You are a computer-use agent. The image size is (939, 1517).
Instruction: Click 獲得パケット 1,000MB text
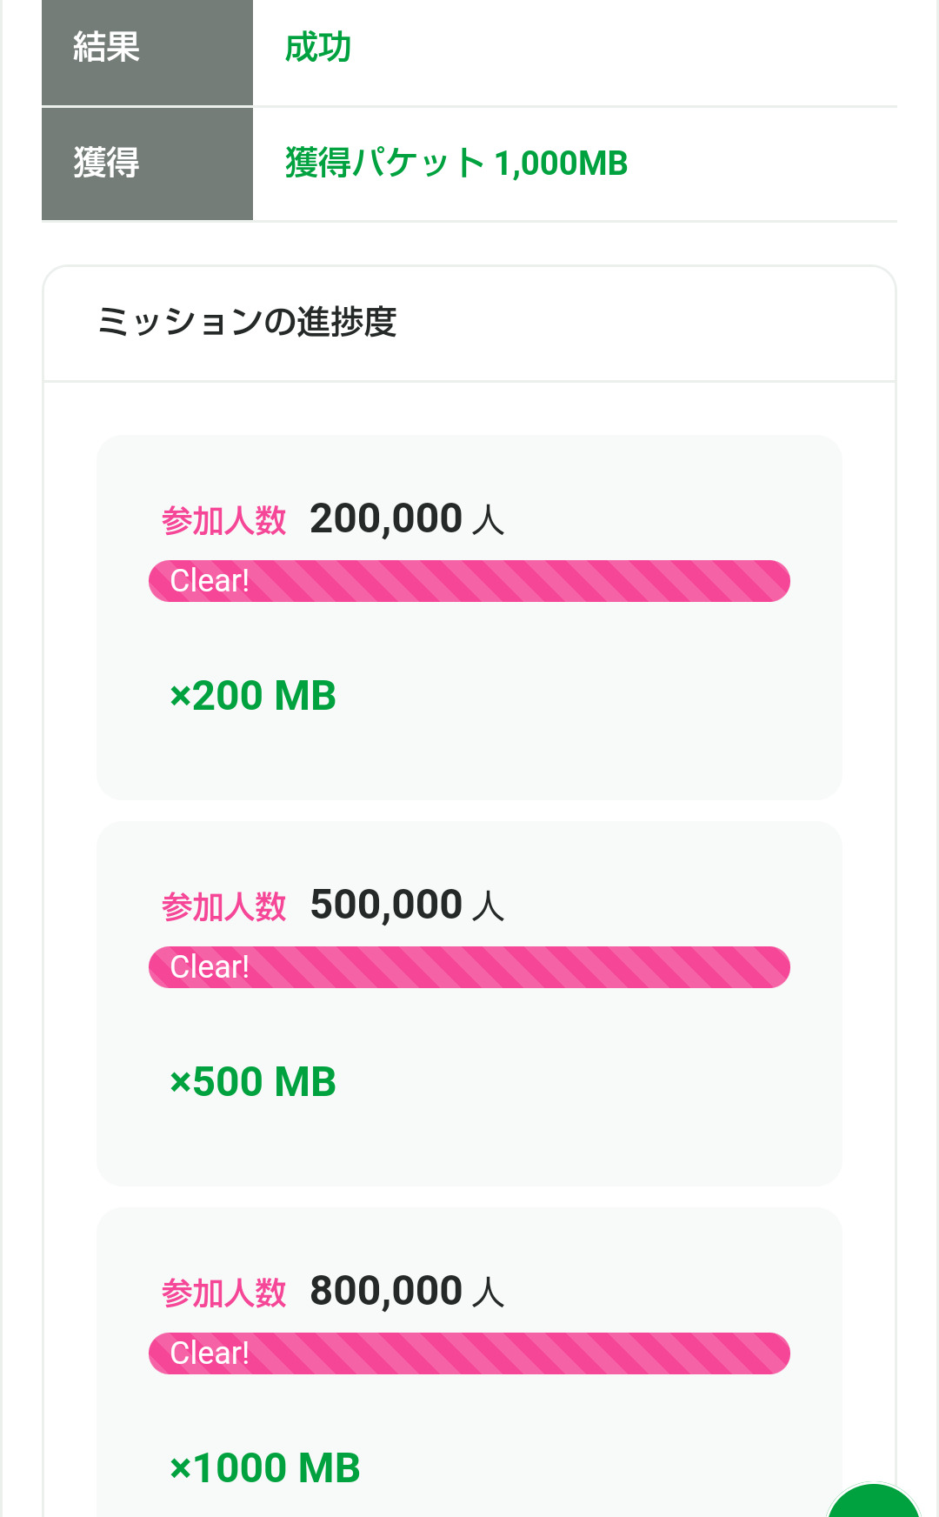pyautogui.click(x=456, y=164)
